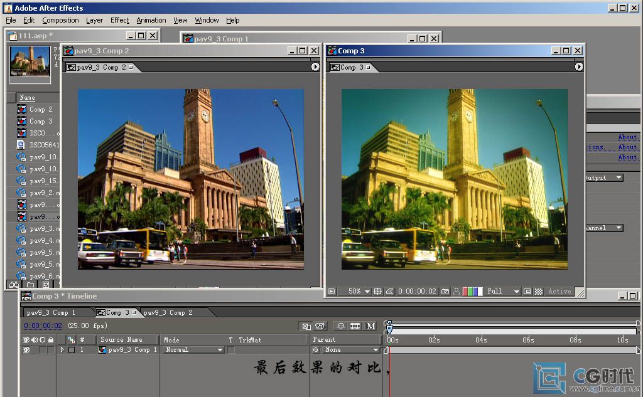The height and width of the screenshot is (397, 643).
Task: Show the green channel using the green swatch
Action: click(x=470, y=291)
